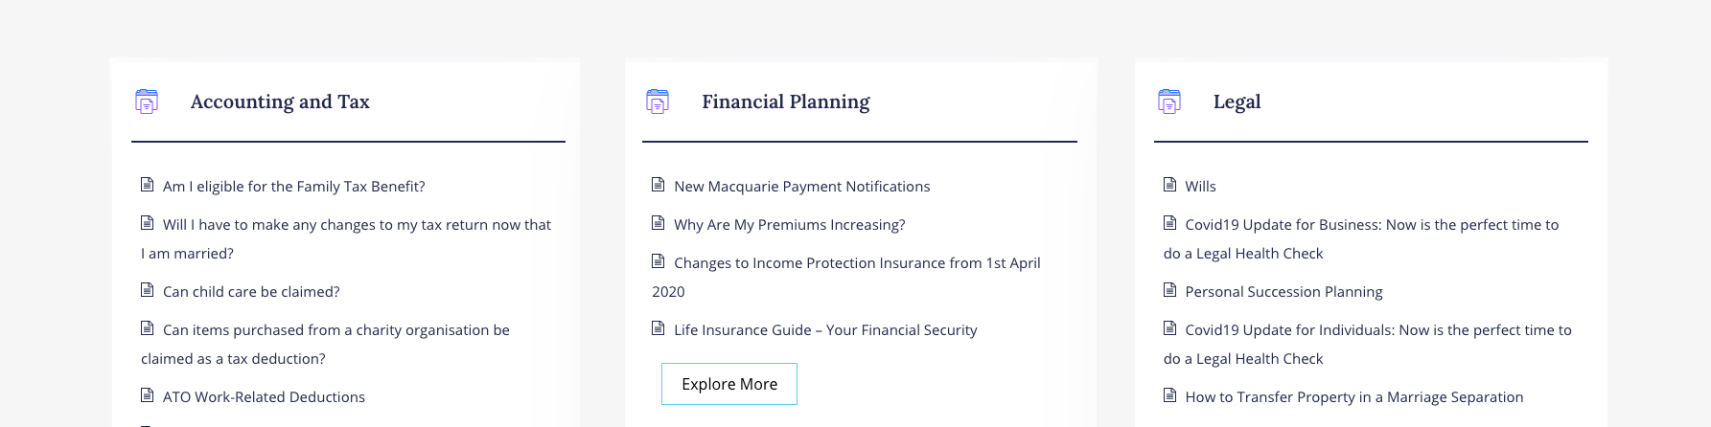
Task: Select the Accounting and Tax heading
Action: point(280,101)
